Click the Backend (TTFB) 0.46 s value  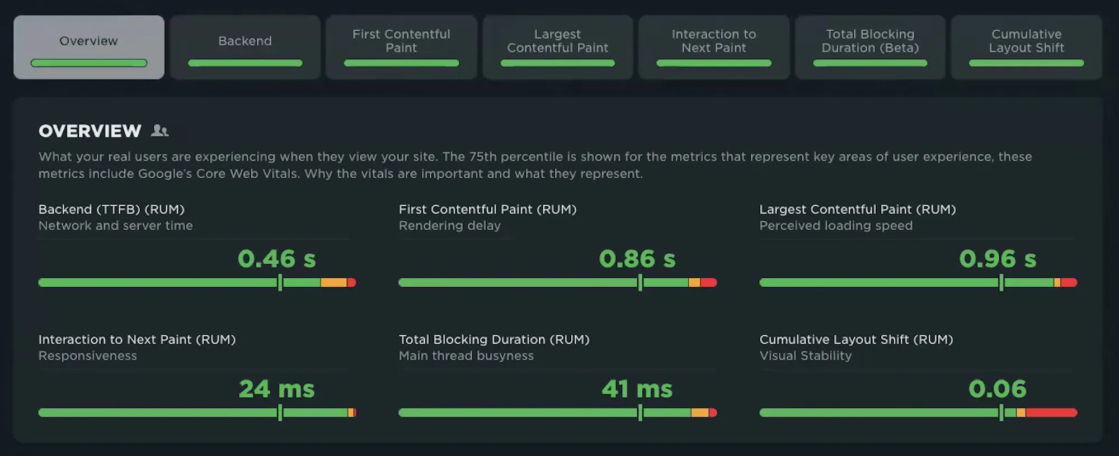point(277,259)
